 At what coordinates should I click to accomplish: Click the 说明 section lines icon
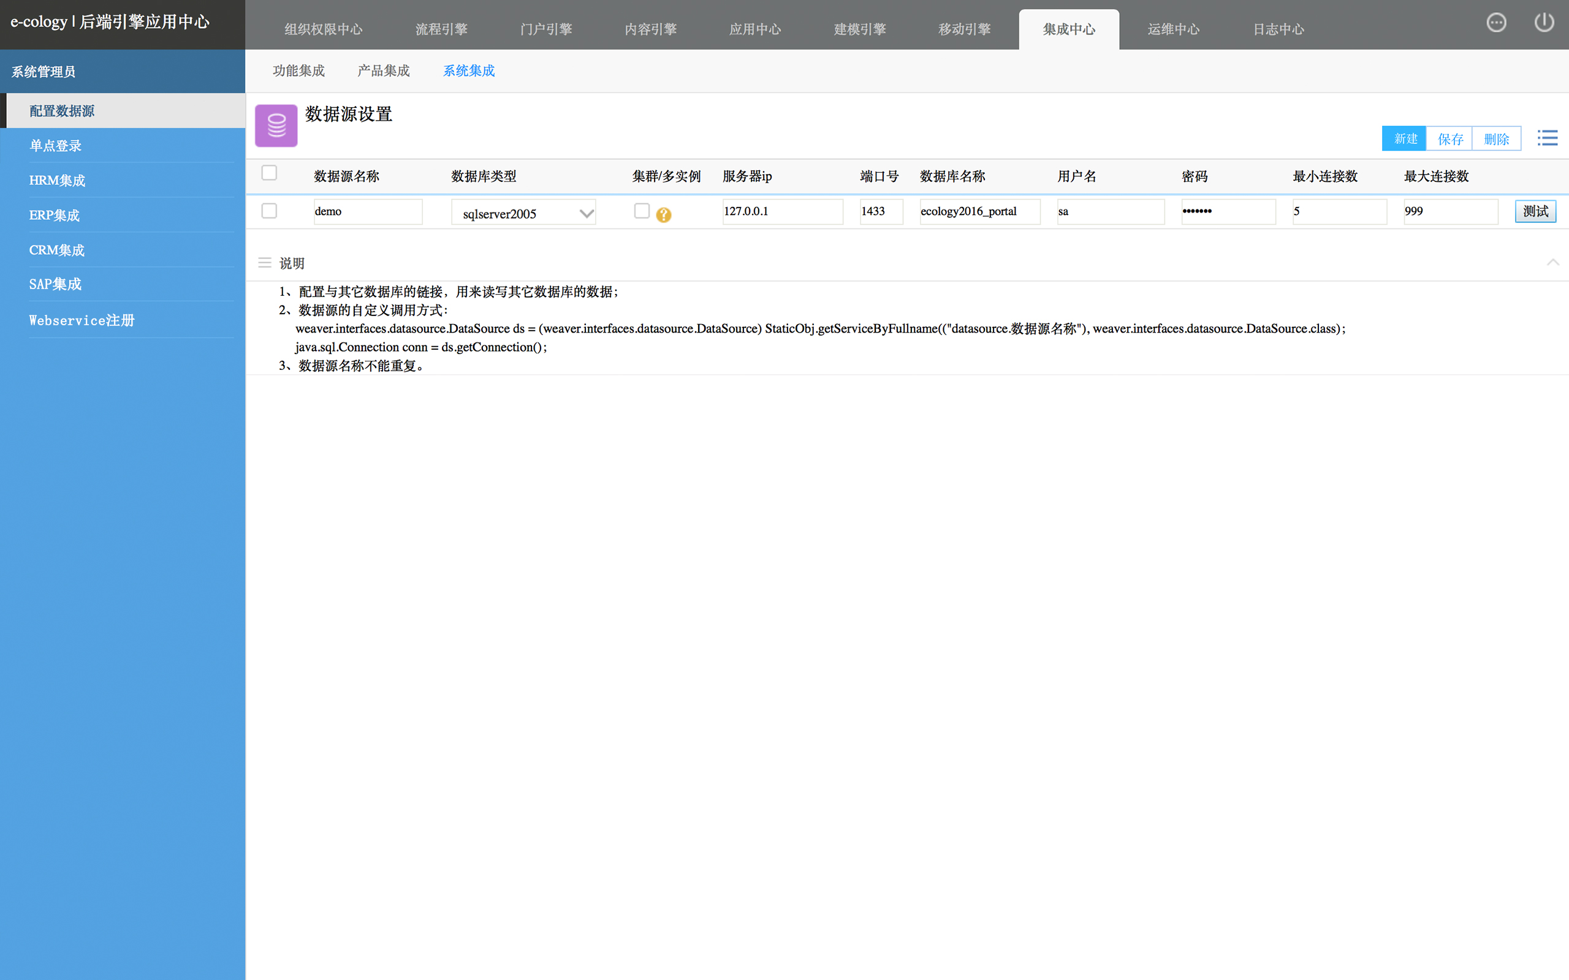tap(265, 263)
